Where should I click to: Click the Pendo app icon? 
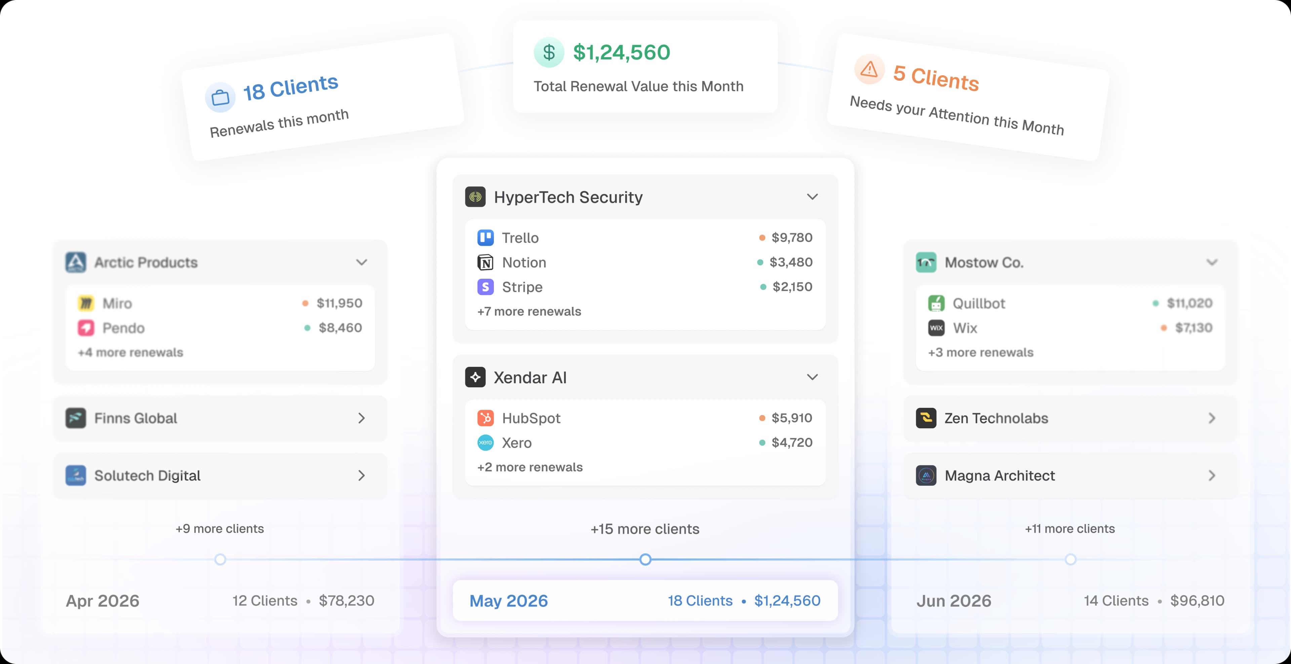pyautogui.click(x=86, y=328)
